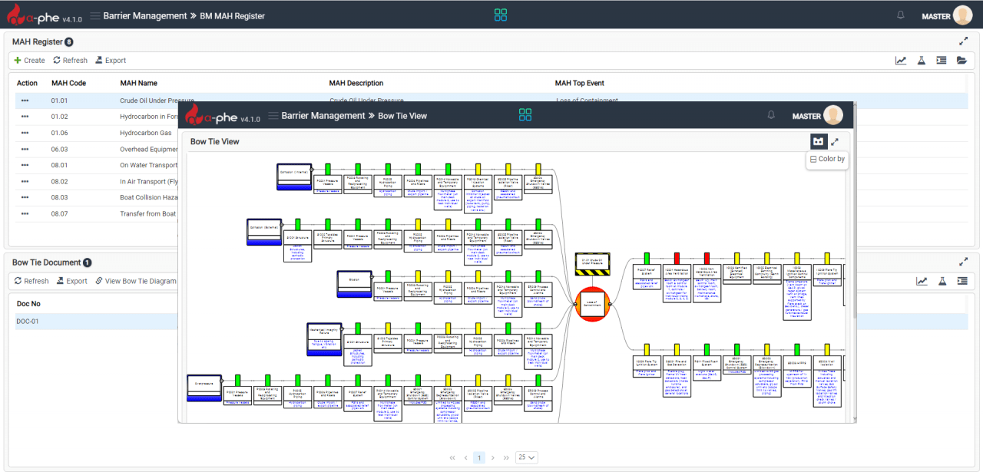Select the lab flask icon in MAH Register toolbar
Viewport: 983px width, 472px height.
921,60
